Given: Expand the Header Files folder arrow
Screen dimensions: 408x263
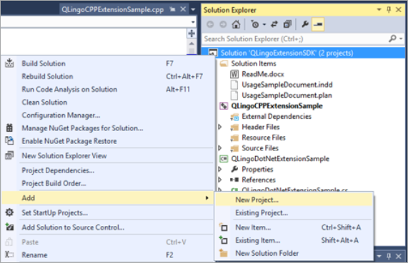Looking at the screenshot, I should (x=220, y=127).
